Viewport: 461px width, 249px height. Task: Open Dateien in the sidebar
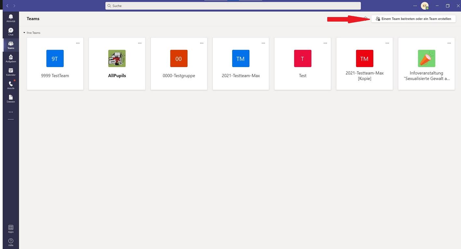(11, 99)
